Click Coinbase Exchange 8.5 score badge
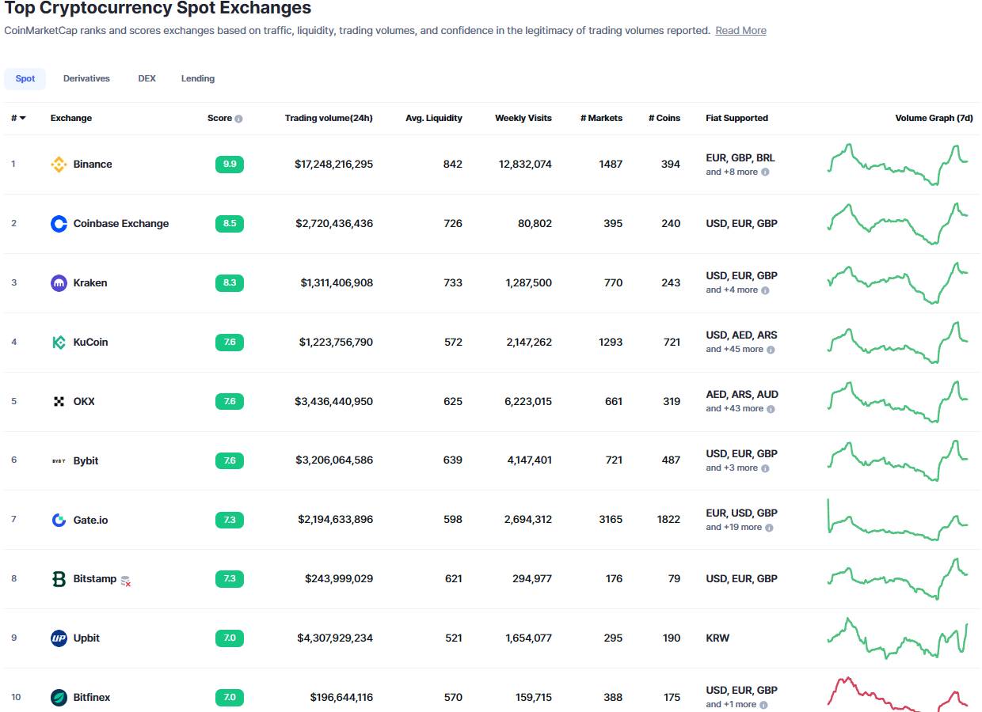The width and height of the screenshot is (982, 712). pos(230,224)
